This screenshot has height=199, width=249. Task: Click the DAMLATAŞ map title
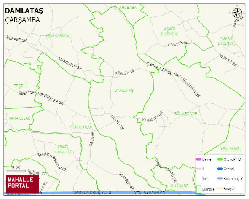coord(24,11)
